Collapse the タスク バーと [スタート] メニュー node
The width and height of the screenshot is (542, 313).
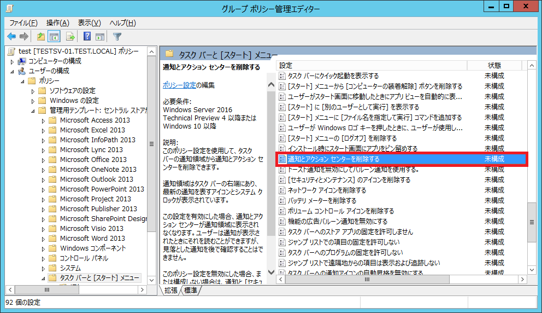43,278
